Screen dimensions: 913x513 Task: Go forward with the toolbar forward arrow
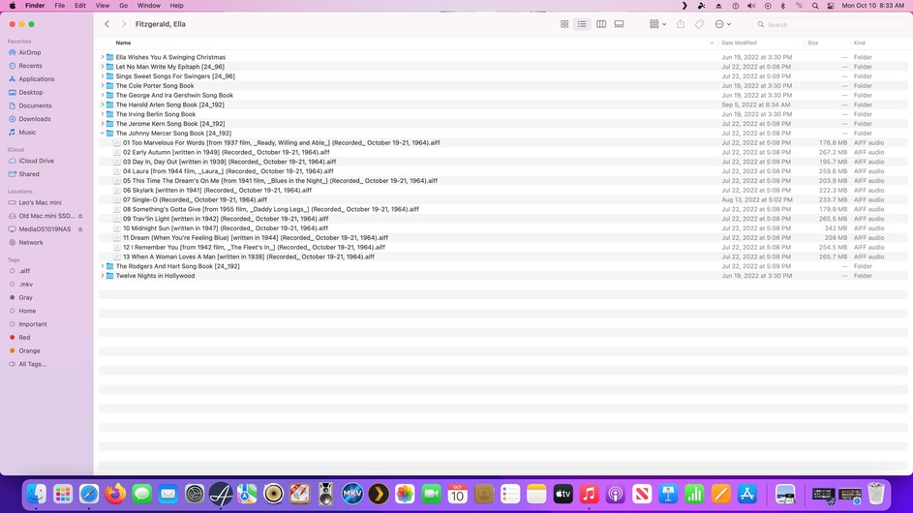tap(123, 24)
